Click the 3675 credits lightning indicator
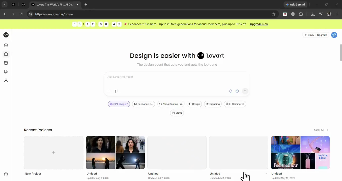 (x=309, y=35)
